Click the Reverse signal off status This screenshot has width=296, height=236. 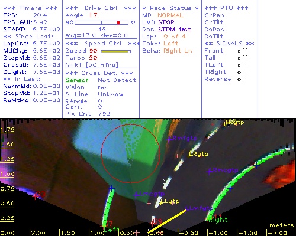242,79
